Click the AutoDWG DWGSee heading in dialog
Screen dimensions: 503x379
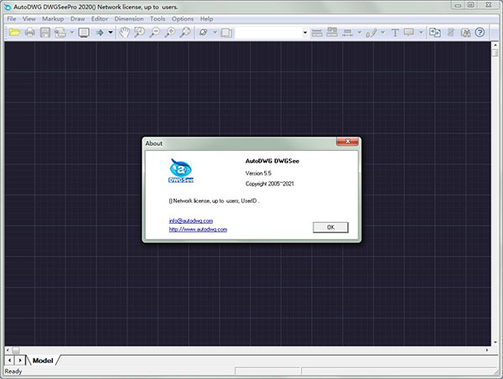272,161
